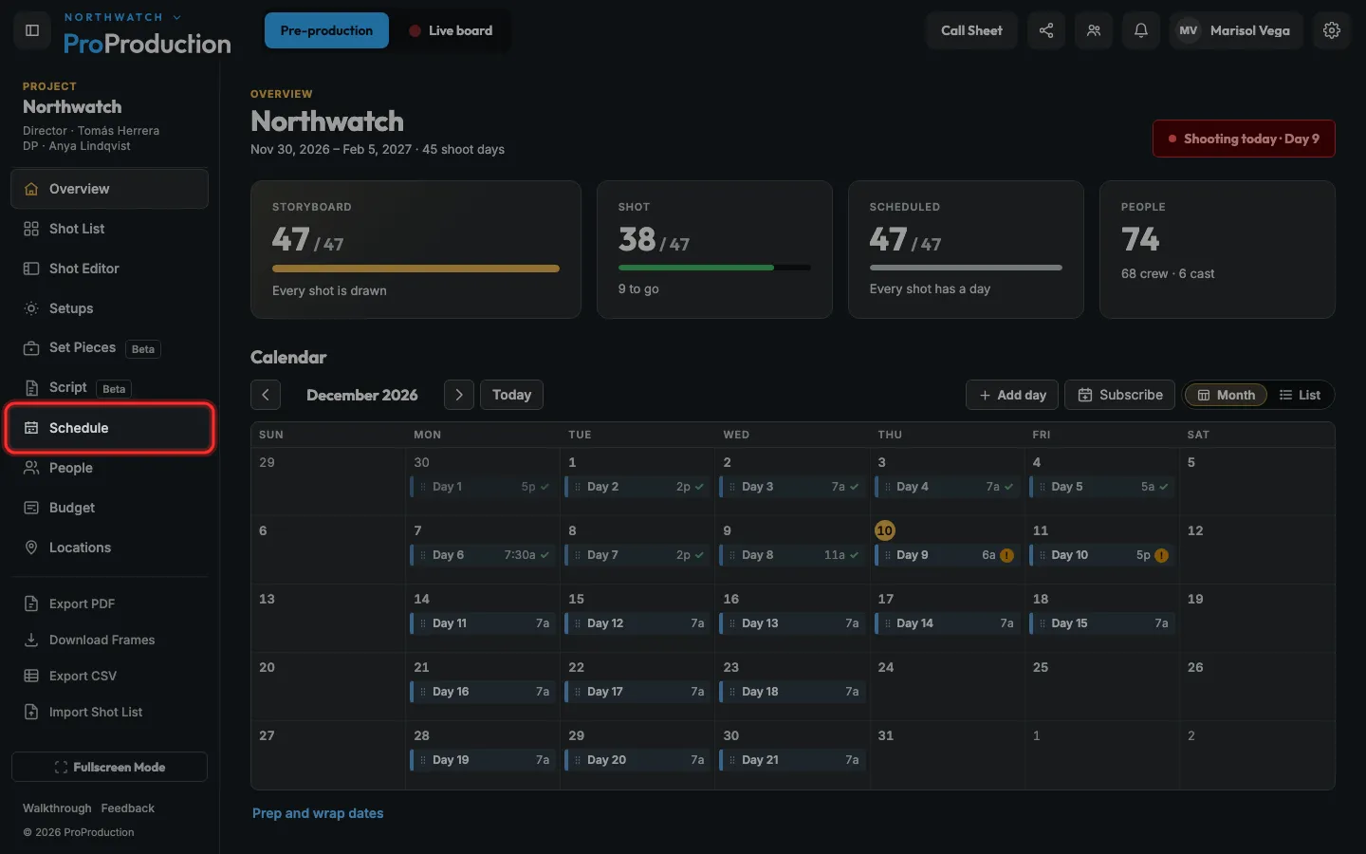The height and width of the screenshot is (854, 1366).
Task: Enter Fullscreen Mode
Action: click(110, 767)
